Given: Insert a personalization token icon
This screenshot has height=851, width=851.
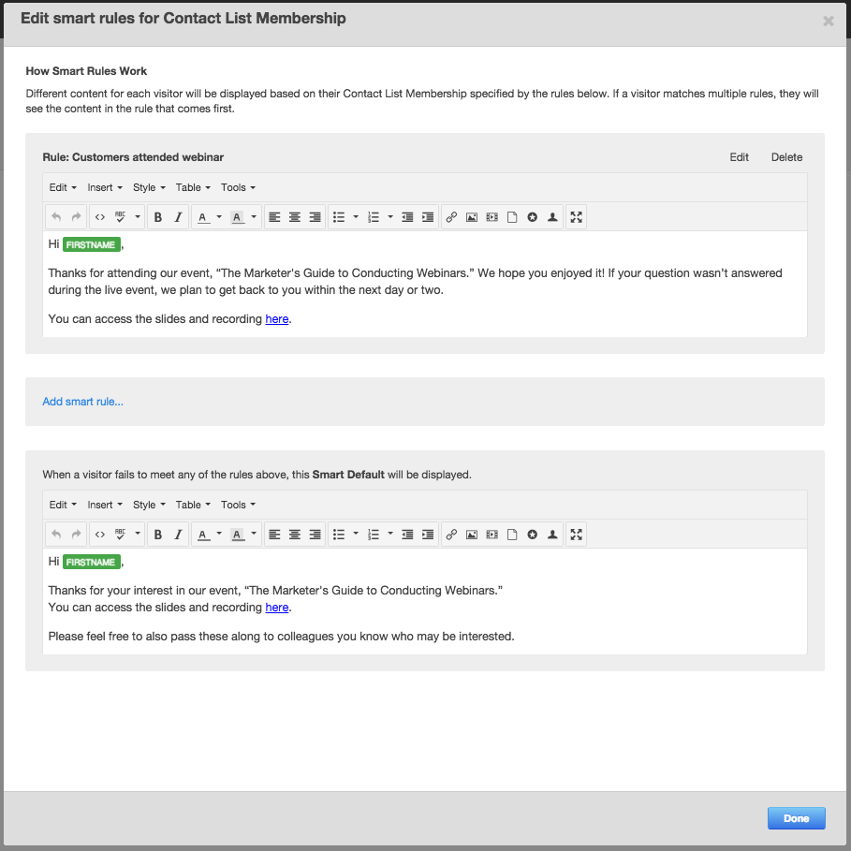Looking at the screenshot, I should tap(552, 216).
